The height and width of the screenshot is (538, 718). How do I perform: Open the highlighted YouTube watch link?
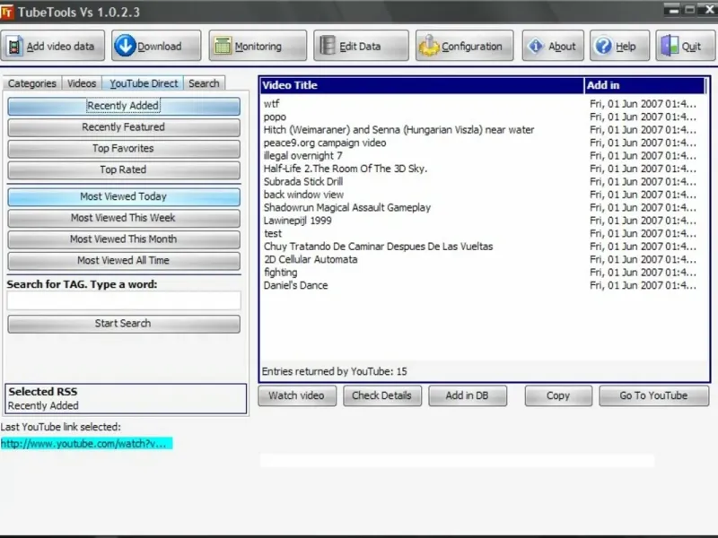[x=86, y=443]
